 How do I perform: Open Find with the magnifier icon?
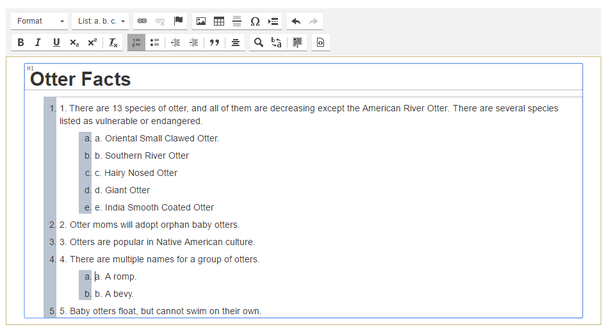pos(259,43)
